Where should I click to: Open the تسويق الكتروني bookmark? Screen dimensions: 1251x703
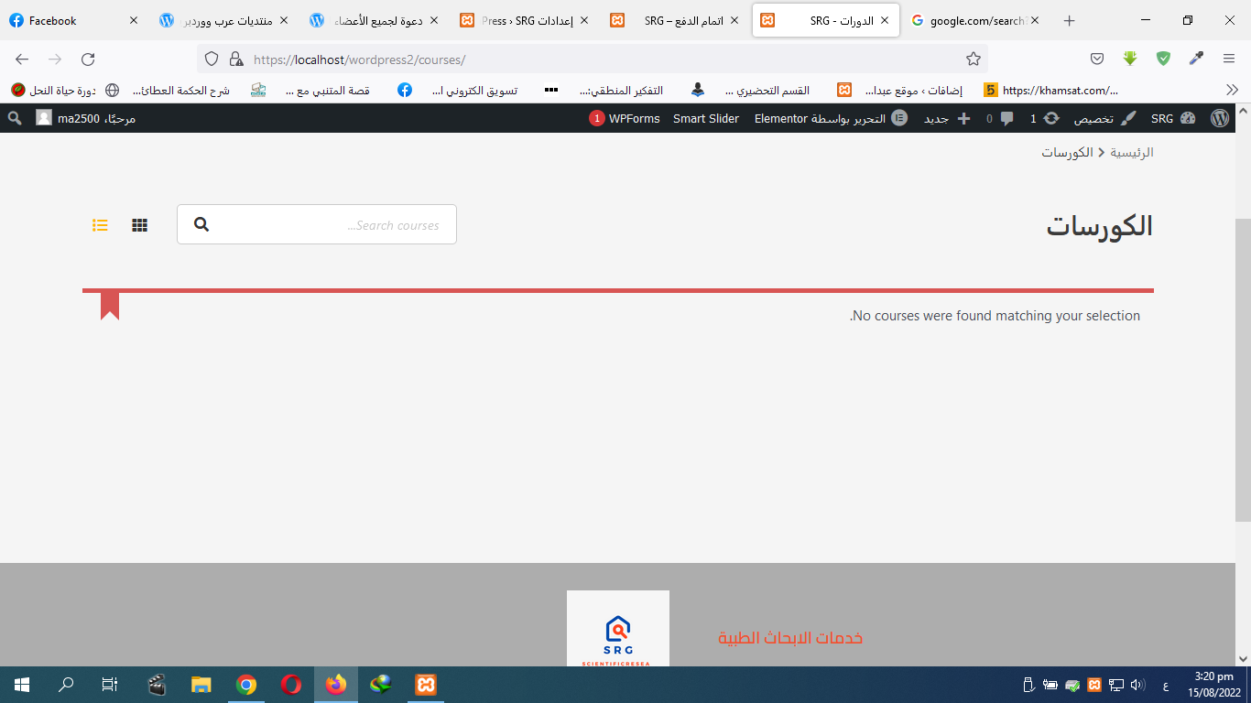458,90
